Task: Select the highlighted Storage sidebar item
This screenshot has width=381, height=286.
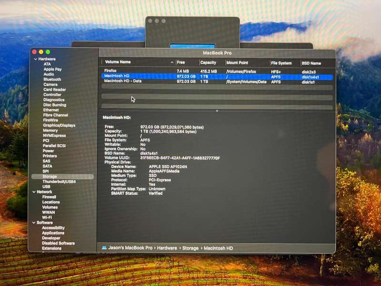Action: click(62, 176)
